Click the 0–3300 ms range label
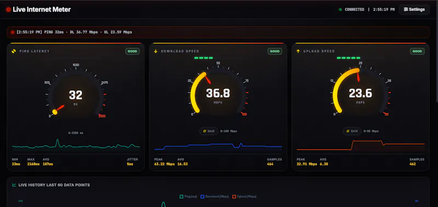 pyautogui.click(x=76, y=133)
